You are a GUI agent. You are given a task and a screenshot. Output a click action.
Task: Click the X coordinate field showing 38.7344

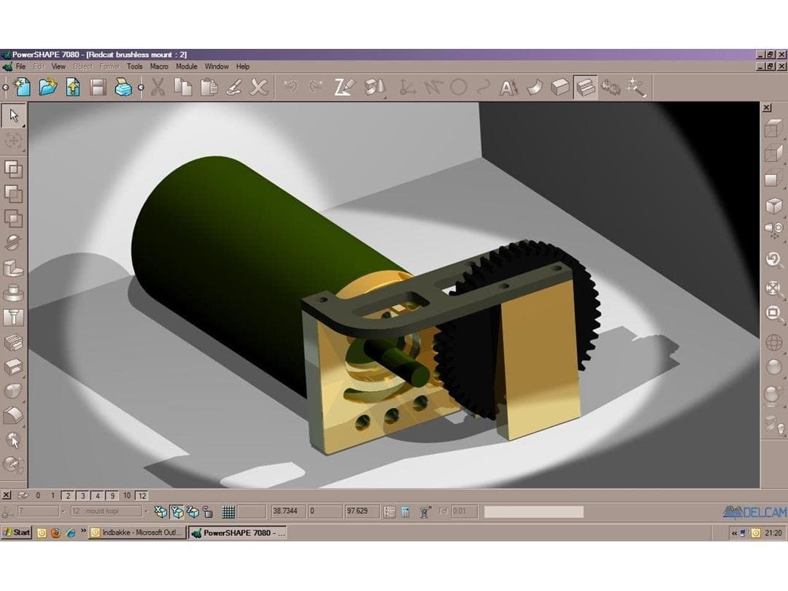pyautogui.click(x=288, y=511)
